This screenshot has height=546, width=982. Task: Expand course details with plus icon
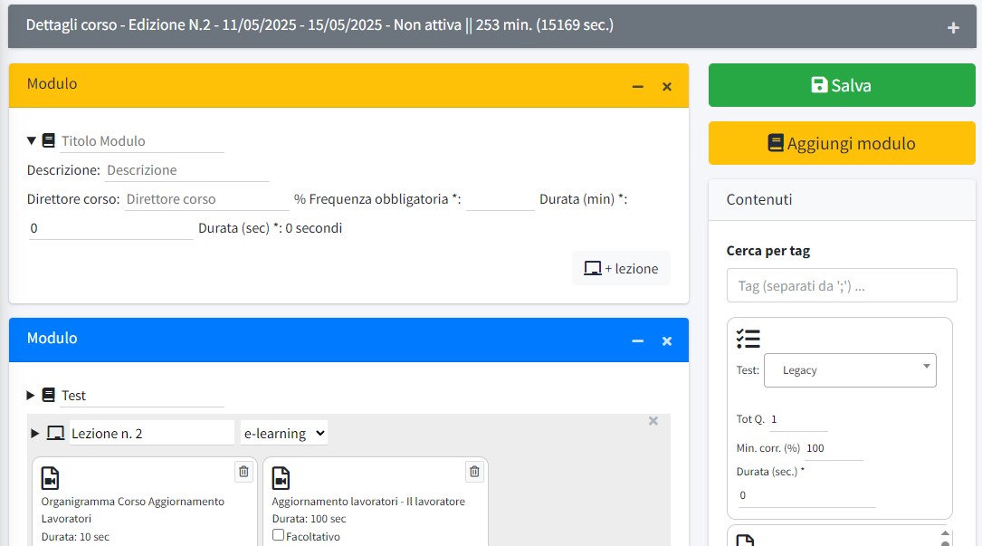(953, 28)
